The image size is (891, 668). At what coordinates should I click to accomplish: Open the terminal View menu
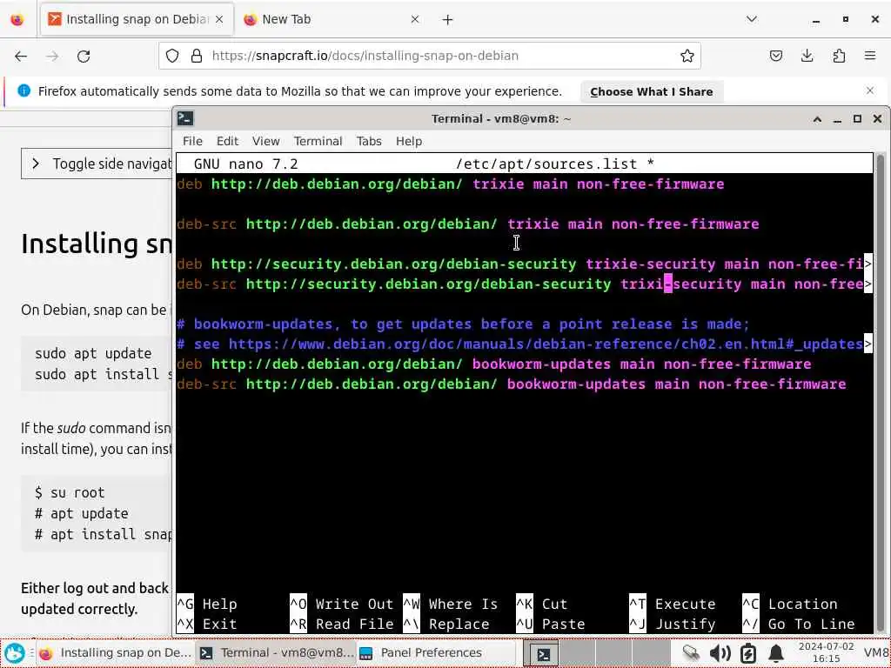266,141
